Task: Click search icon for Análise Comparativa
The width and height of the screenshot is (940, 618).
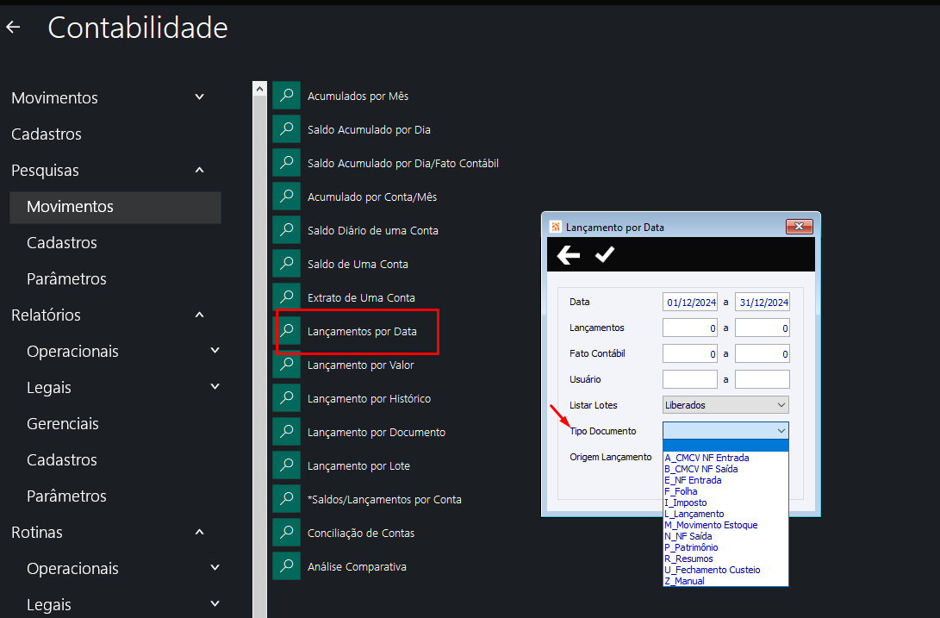Action: click(x=287, y=565)
